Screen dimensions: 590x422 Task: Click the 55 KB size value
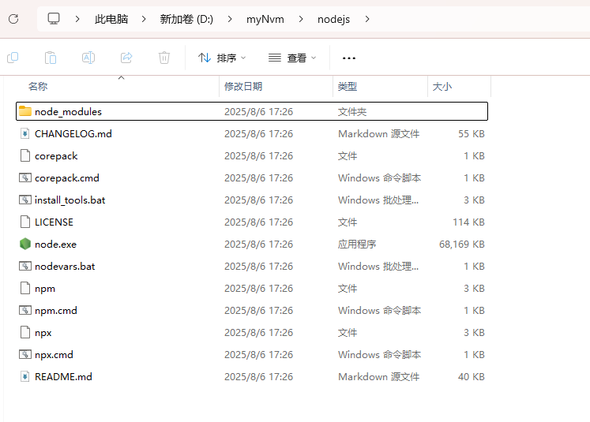(x=471, y=134)
